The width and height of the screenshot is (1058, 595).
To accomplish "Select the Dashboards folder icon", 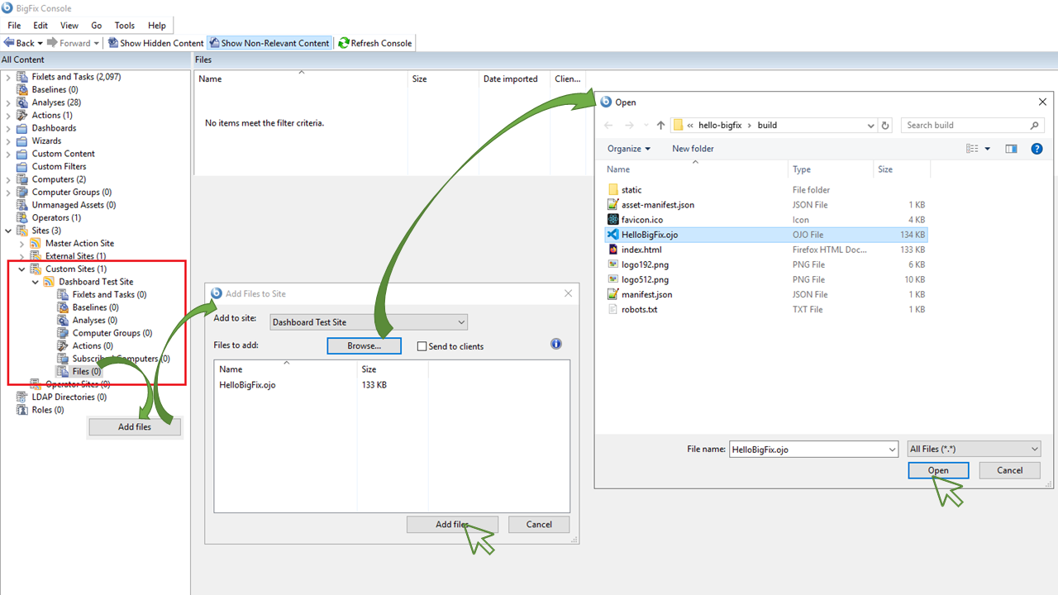I will [x=22, y=128].
